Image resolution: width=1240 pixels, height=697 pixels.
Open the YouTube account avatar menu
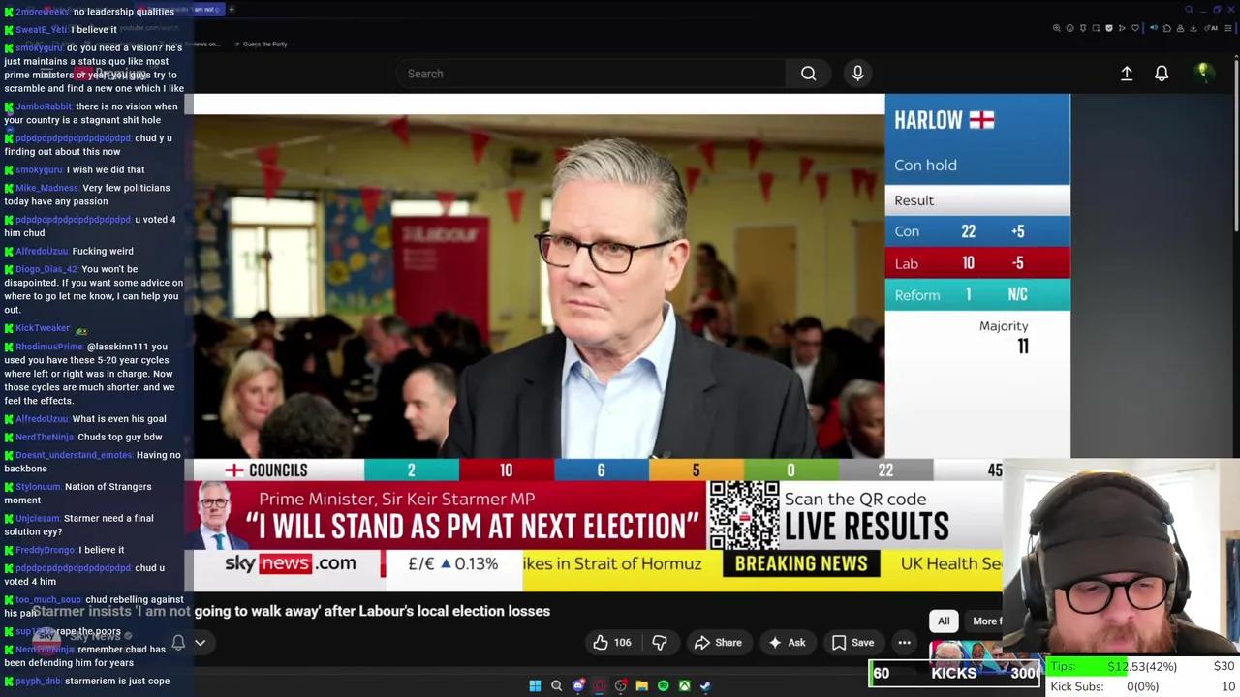(x=1203, y=73)
